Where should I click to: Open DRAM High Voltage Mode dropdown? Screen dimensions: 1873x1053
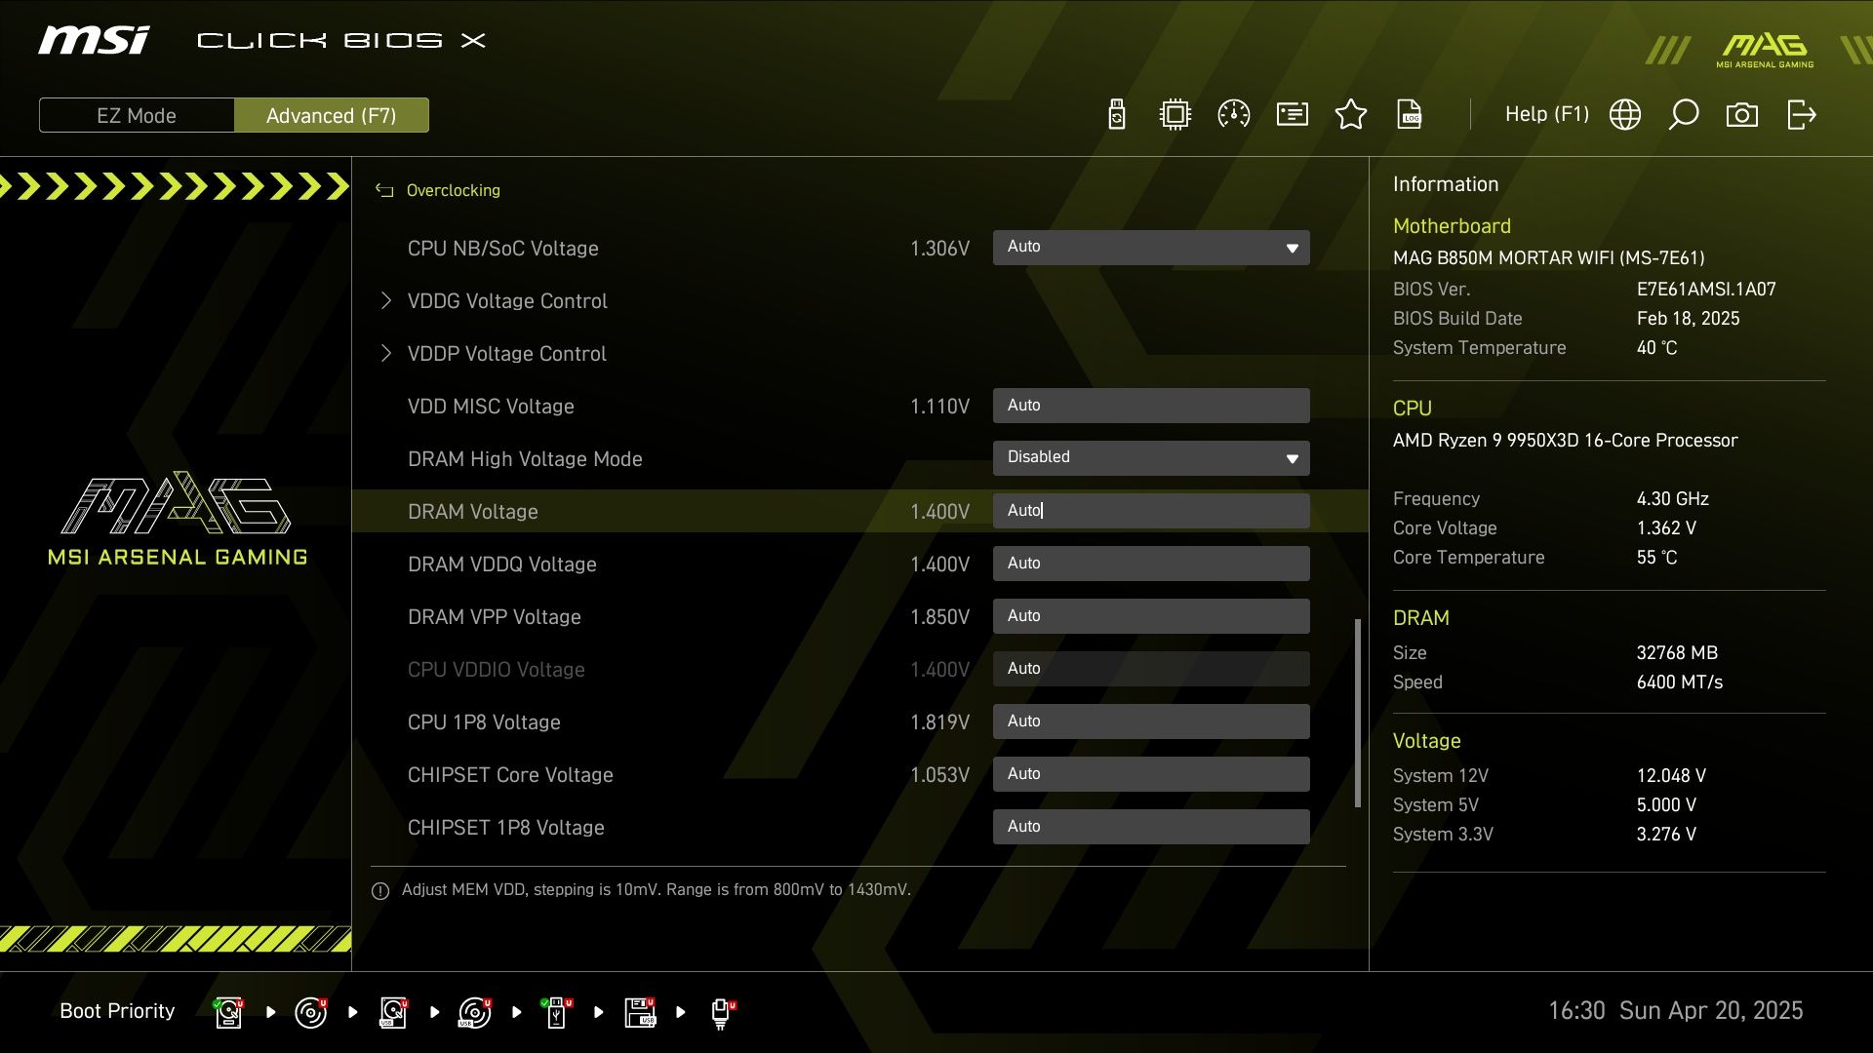pos(1151,458)
